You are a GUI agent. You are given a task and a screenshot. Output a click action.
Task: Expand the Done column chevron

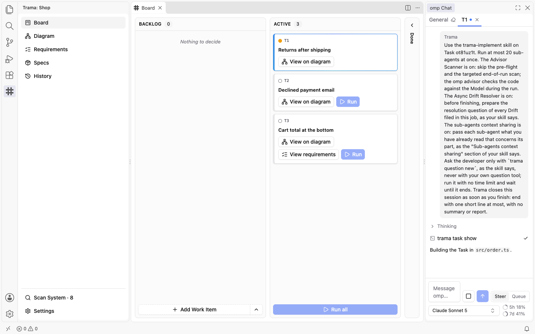tap(412, 25)
